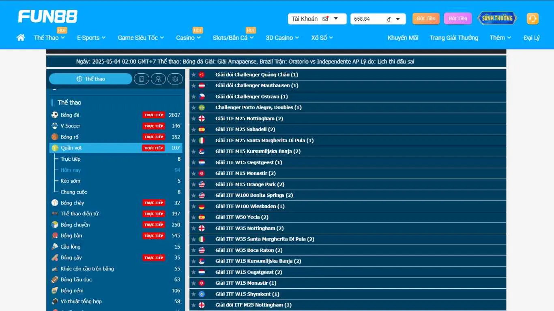Open live support headset icon
Viewport: 554px width, 311px height.
click(x=532, y=19)
